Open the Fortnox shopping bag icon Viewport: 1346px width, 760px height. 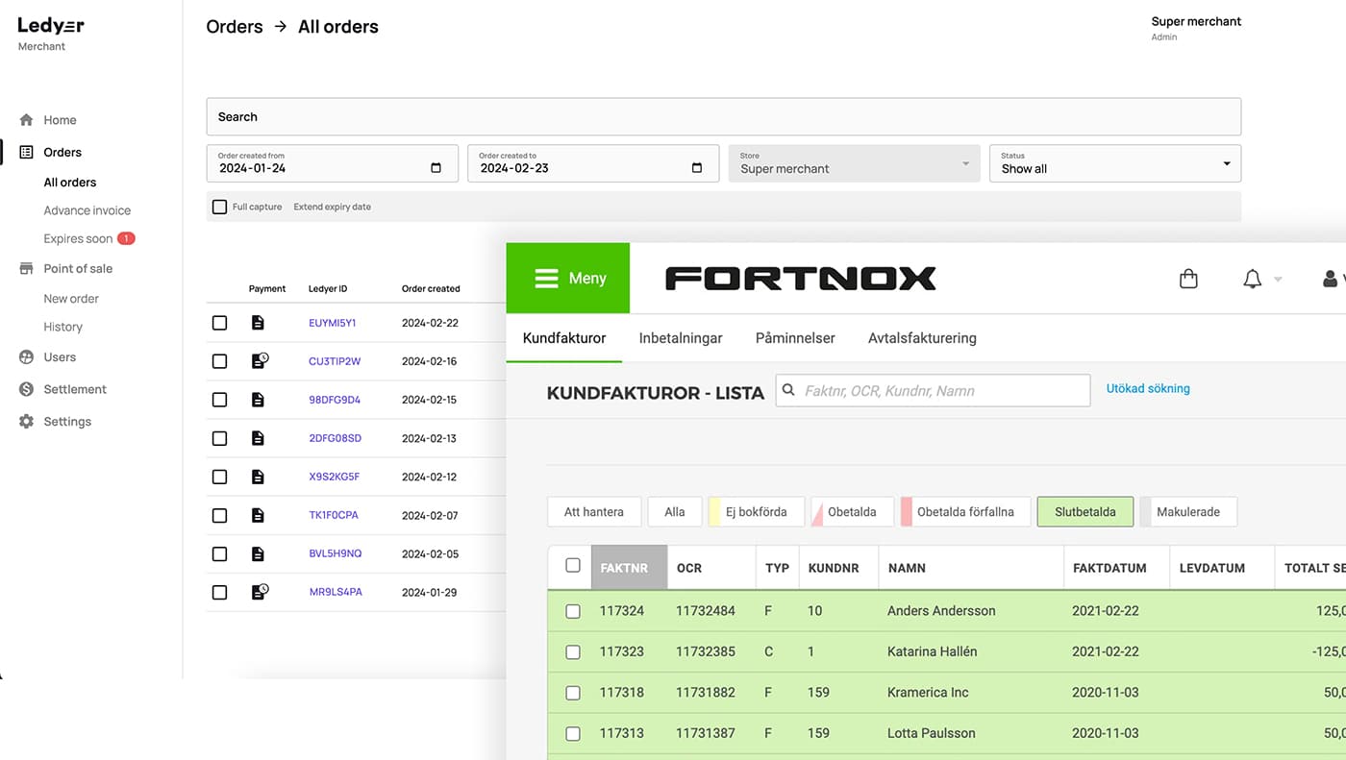coord(1188,279)
